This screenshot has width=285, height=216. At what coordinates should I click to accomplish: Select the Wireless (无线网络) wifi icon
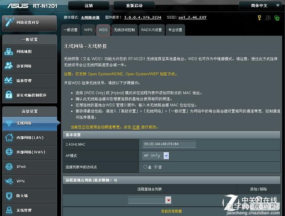(x=9, y=123)
